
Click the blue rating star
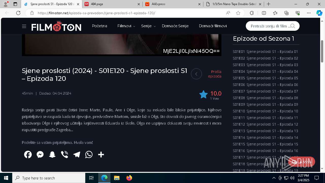click(x=203, y=95)
